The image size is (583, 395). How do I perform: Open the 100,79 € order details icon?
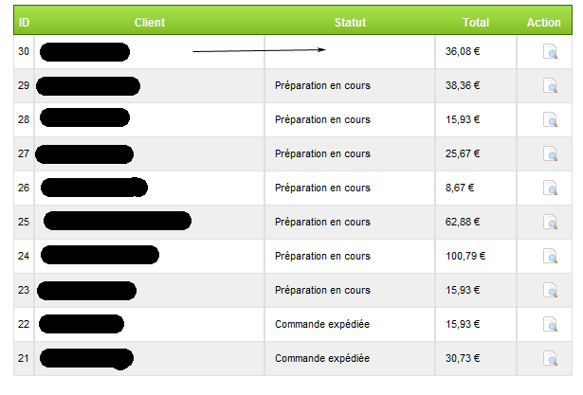(550, 257)
